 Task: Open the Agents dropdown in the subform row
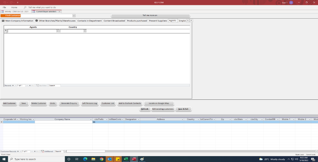coord(58,31)
